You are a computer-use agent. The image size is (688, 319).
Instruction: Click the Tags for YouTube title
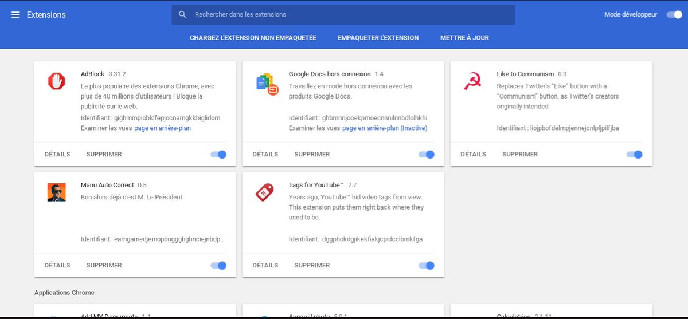click(316, 185)
